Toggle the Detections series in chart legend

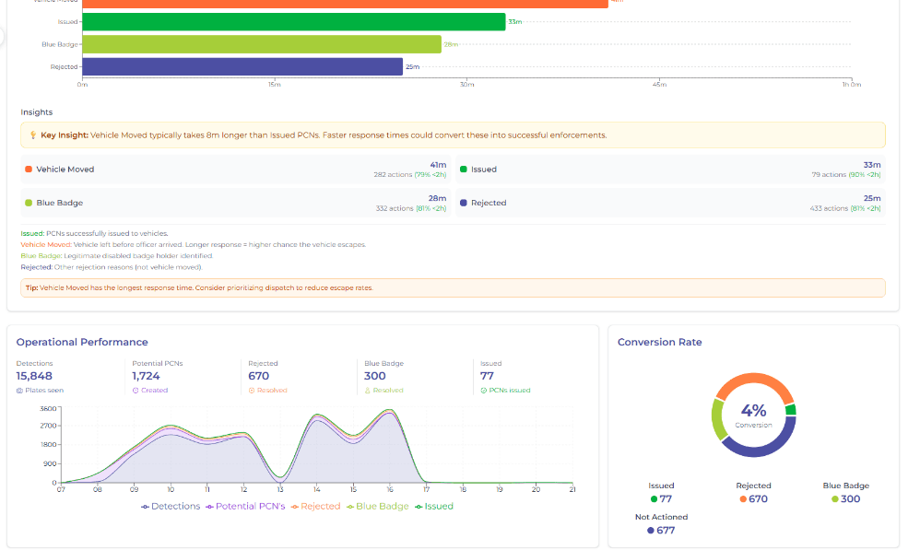[171, 507]
